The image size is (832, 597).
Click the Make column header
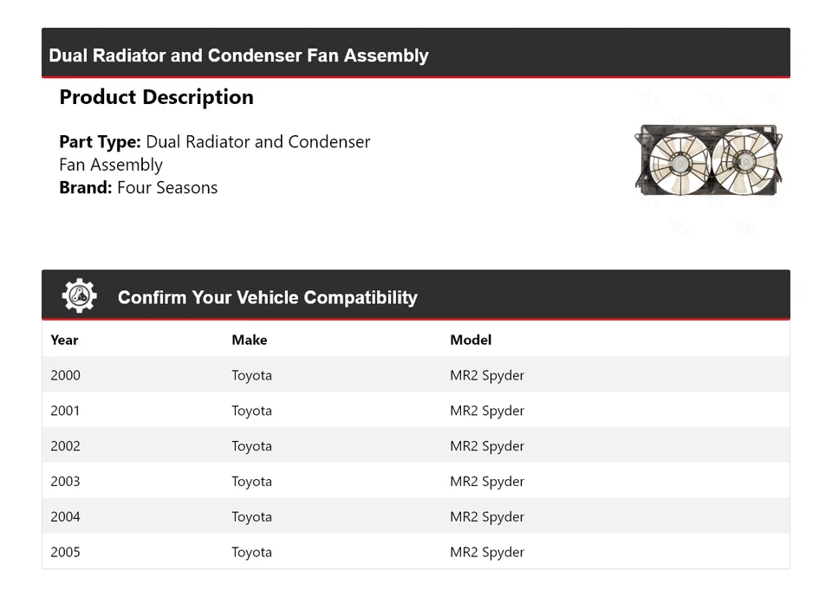coord(249,340)
